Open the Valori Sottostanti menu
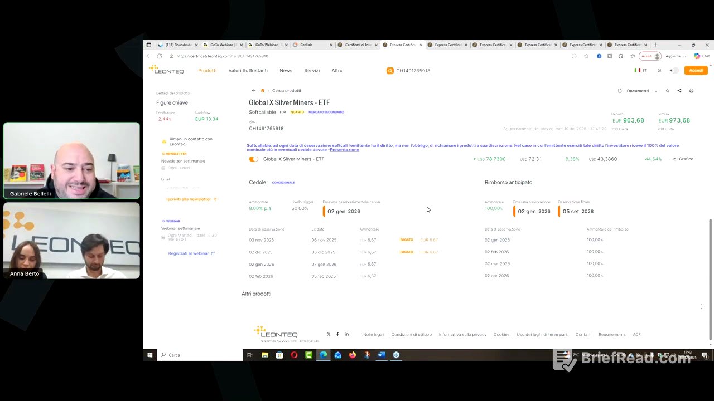The width and height of the screenshot is (714, 401). 248,71
